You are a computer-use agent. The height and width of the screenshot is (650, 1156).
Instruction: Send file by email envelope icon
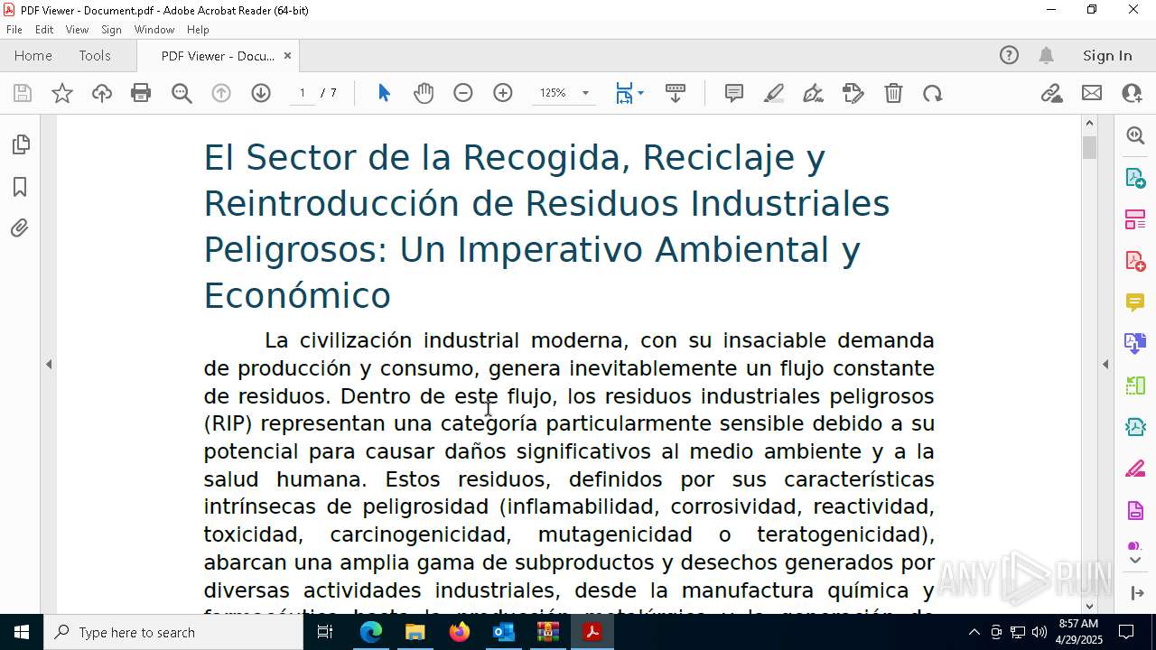[1092, 93]
